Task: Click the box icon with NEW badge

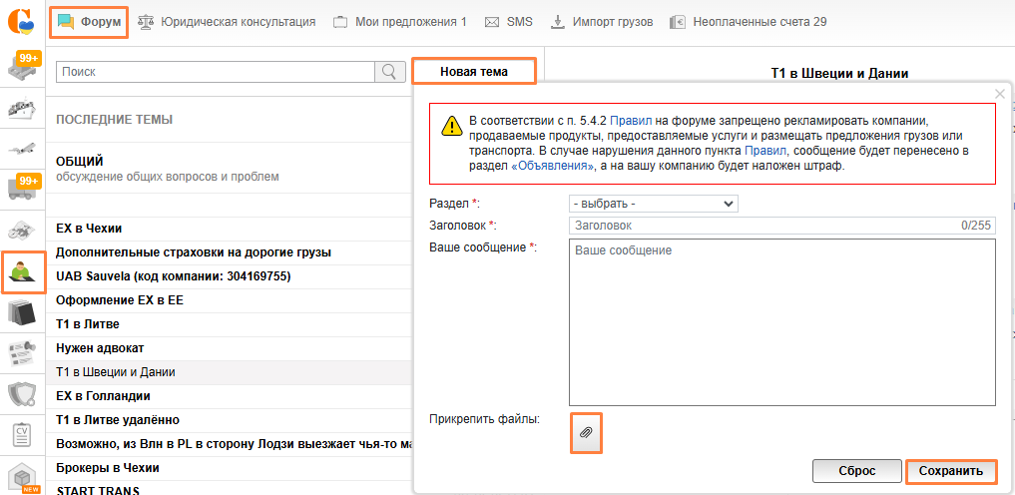Action: coord(22,476)
